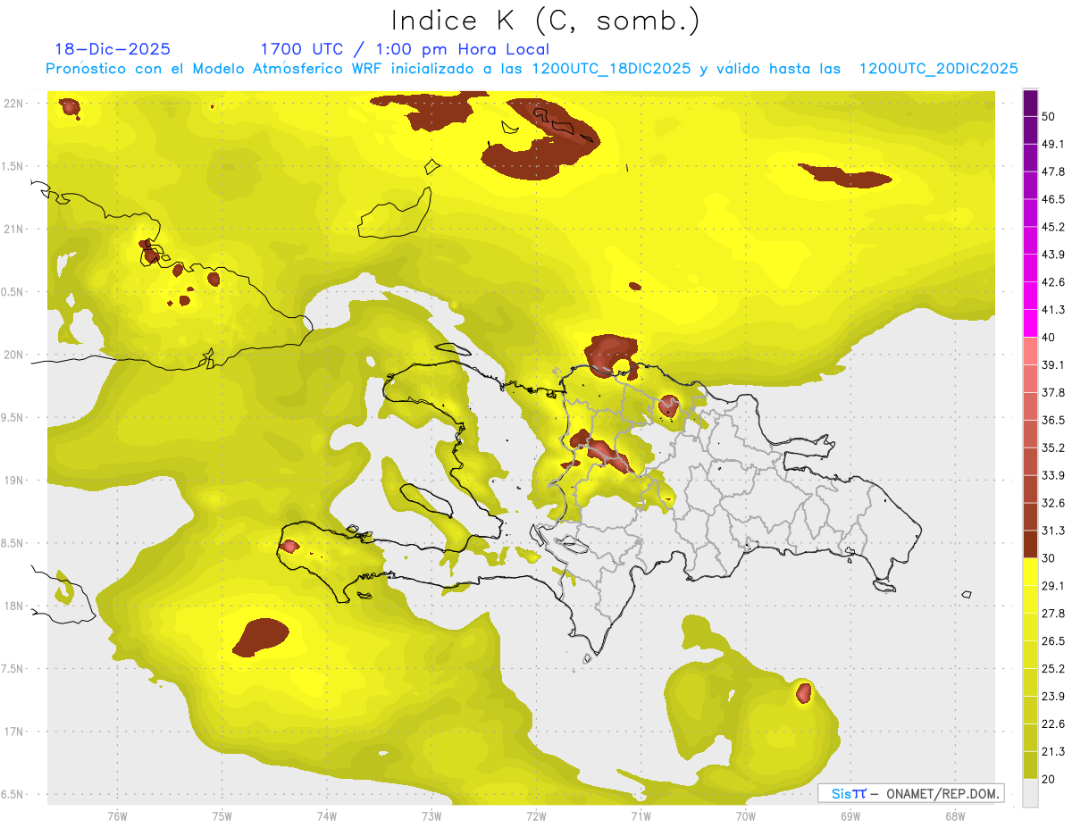Viewport: 1072px width, 828px height.
Task: Click the color bar value '37.8'
Action: (1052, 392)
